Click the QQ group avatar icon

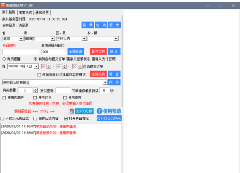click(72, 111)
